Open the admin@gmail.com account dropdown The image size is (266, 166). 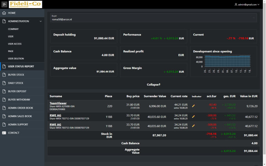[x=247, y=5]
